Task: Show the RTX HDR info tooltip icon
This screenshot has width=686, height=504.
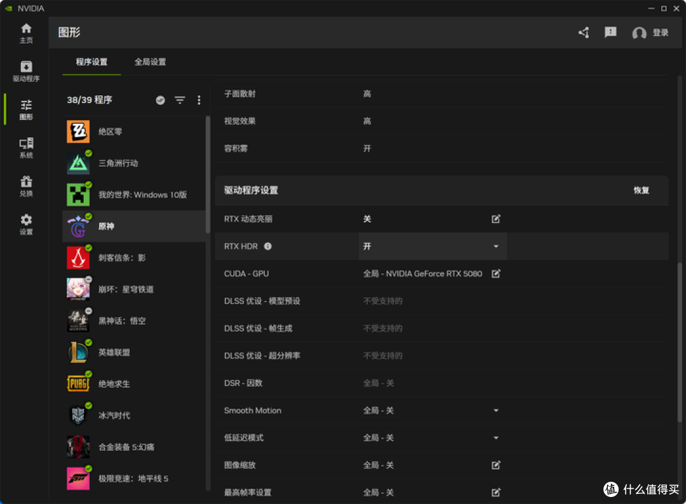Action: [x=268, y=246]
